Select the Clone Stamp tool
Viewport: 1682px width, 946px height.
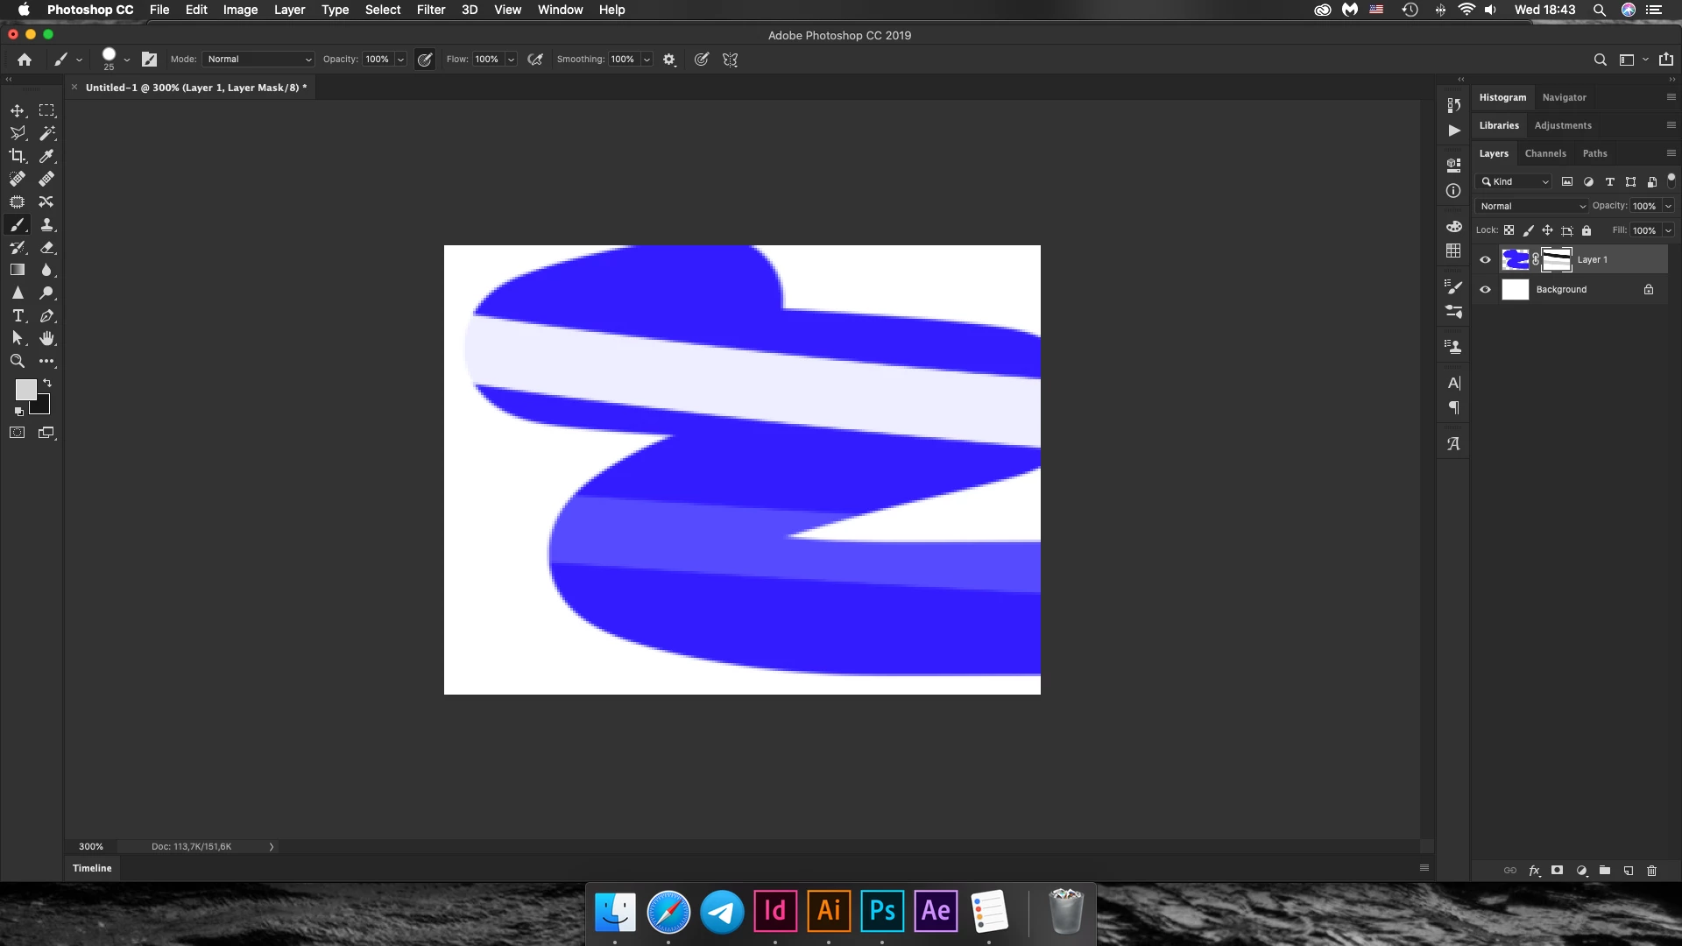pos(47,225)
